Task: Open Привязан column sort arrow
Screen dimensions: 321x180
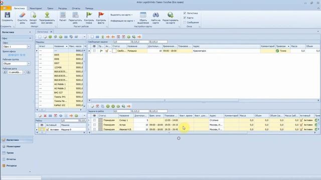Action: (288, 46)
